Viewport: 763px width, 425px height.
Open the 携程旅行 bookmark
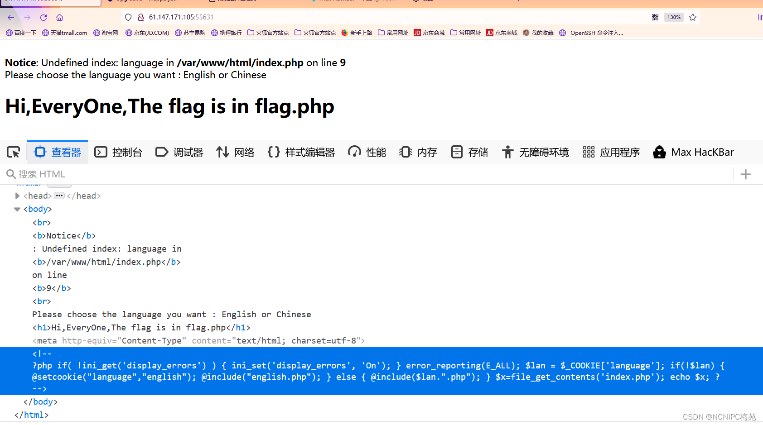[227, 33]
